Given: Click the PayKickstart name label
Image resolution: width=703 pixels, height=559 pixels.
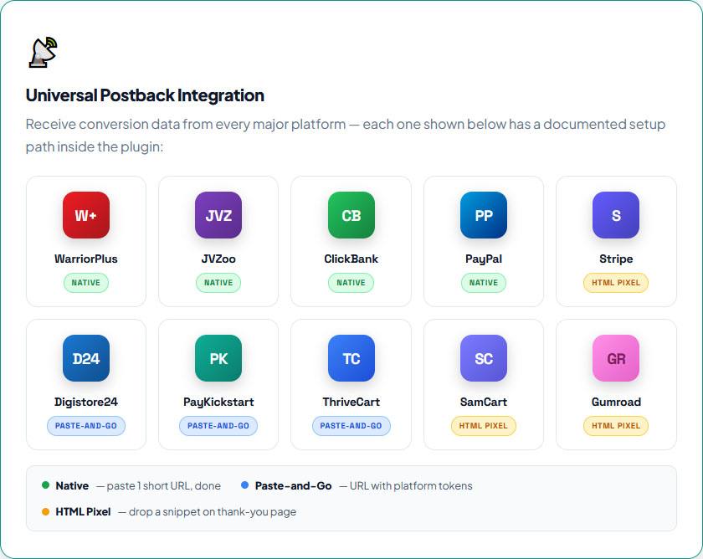Looking at the screenshot, I should point(218,403).
